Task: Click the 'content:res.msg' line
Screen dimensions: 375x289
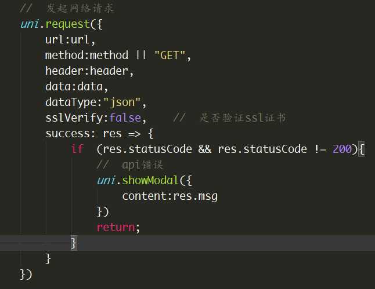Action: 170,196
